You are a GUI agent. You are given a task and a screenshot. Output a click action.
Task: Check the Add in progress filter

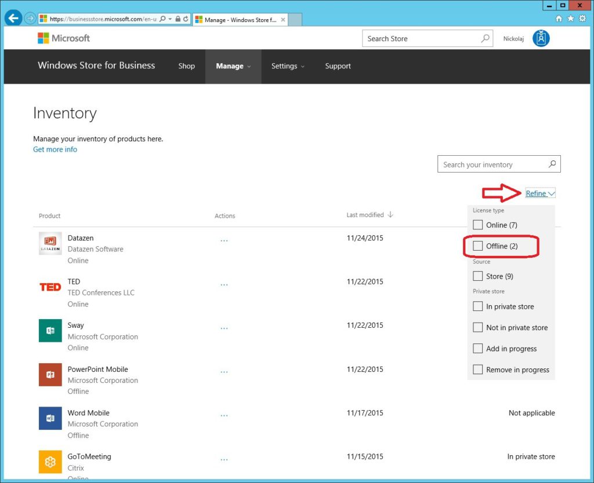point(478,348)
